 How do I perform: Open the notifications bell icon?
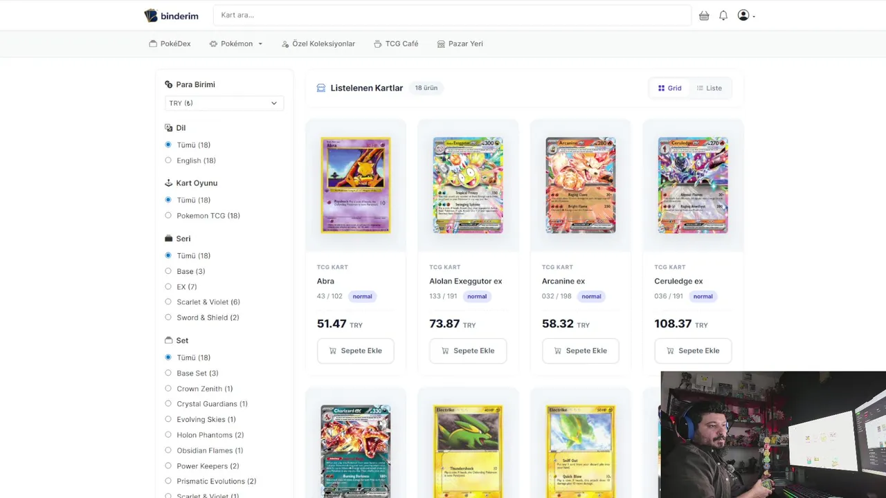tap(723, 15)
